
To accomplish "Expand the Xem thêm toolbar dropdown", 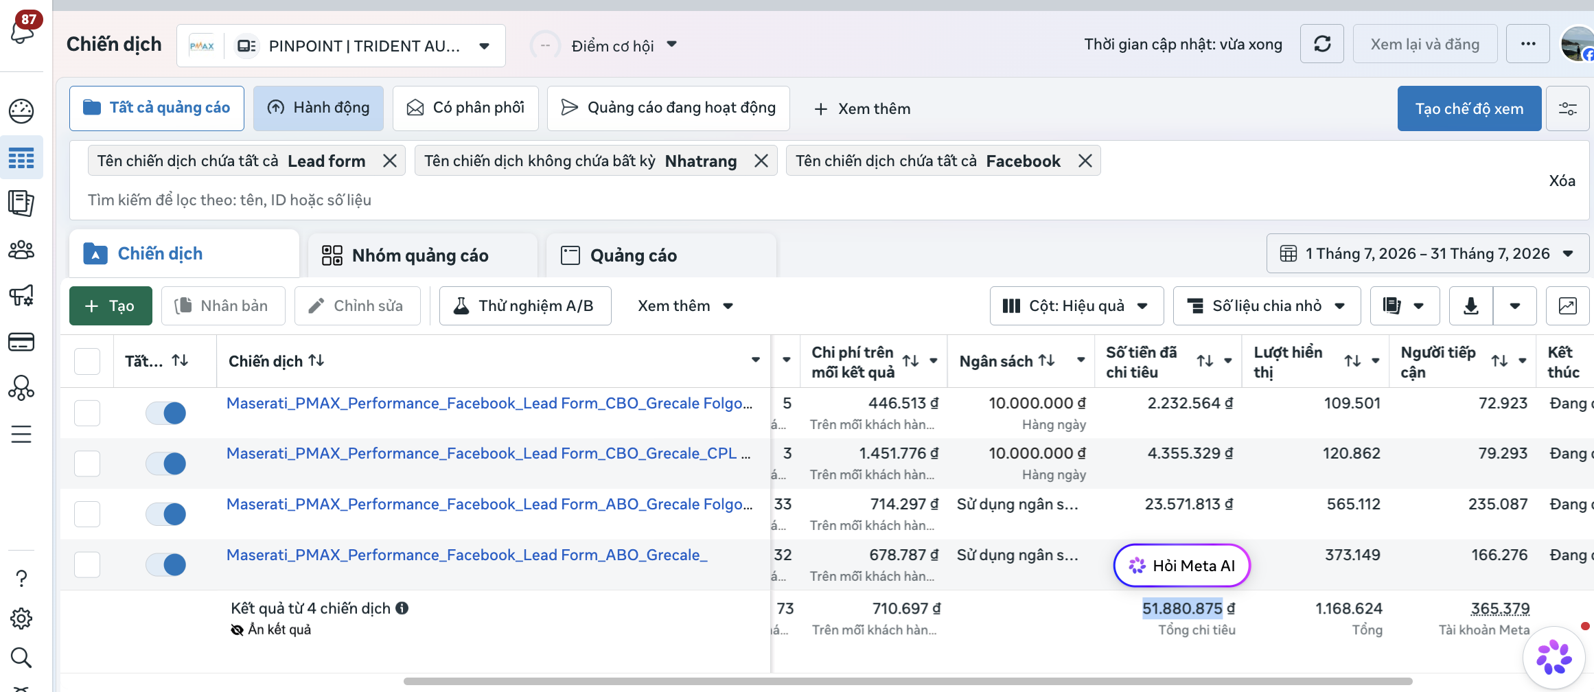I will tap(686, 305).
